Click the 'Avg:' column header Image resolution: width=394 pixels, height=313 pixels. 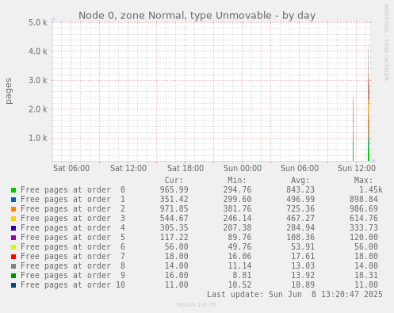pos(300,181)
